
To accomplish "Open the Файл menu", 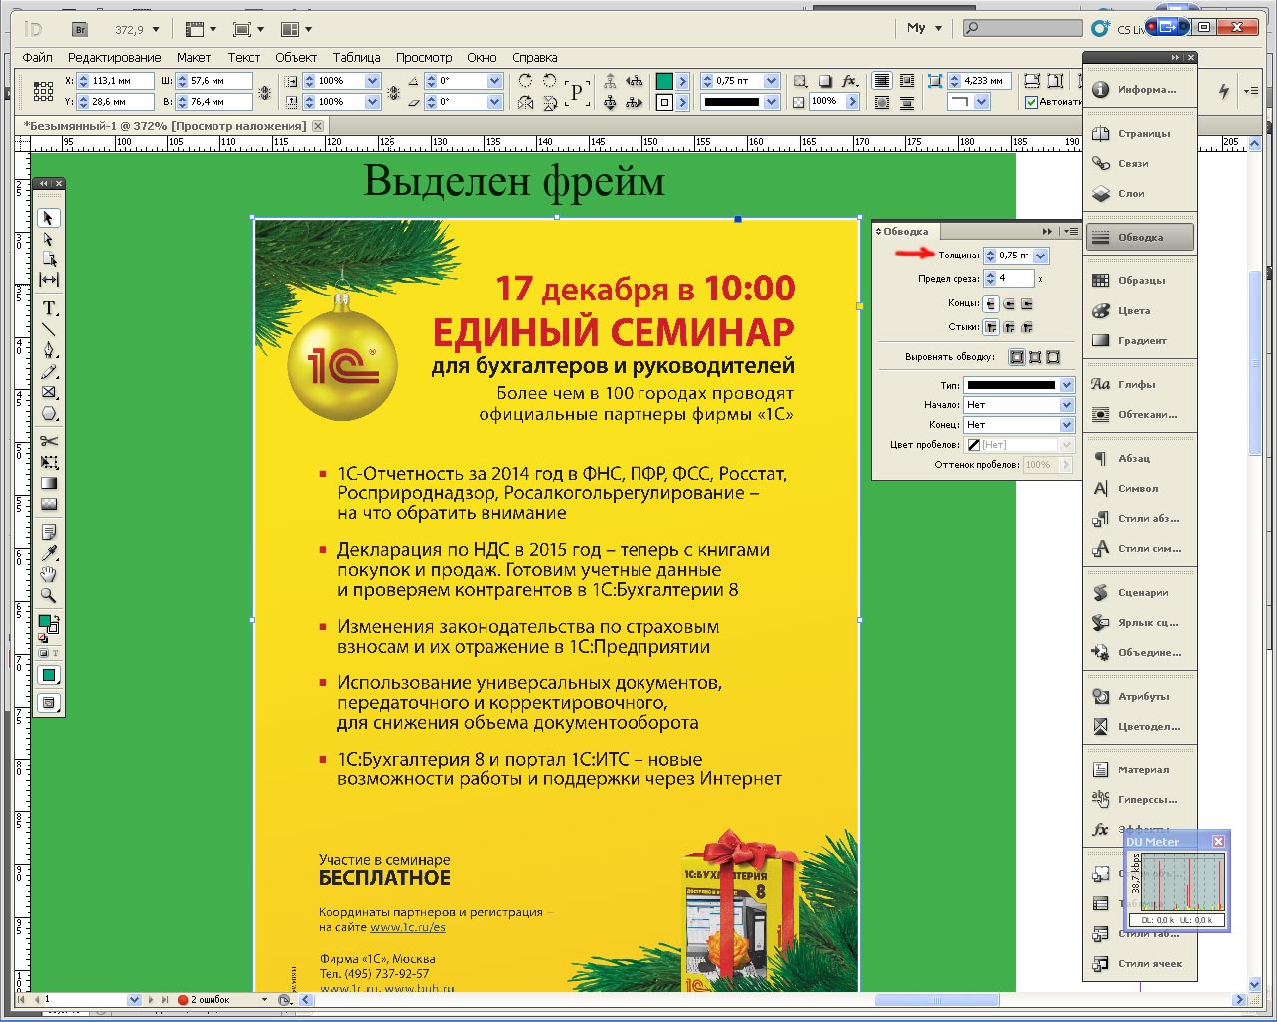I will click(38, 58).
